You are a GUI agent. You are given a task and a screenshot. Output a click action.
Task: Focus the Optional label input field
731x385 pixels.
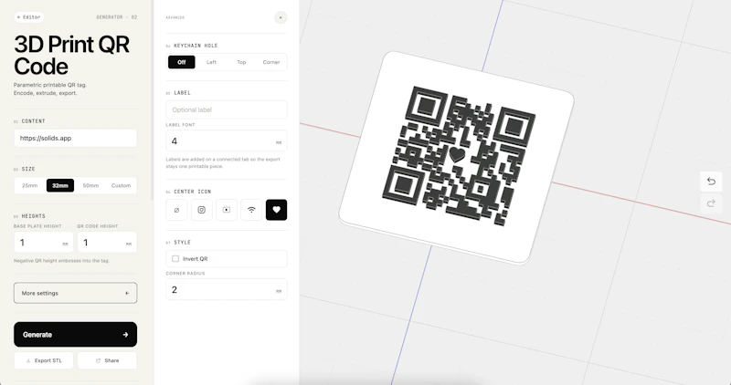(227, 109)
